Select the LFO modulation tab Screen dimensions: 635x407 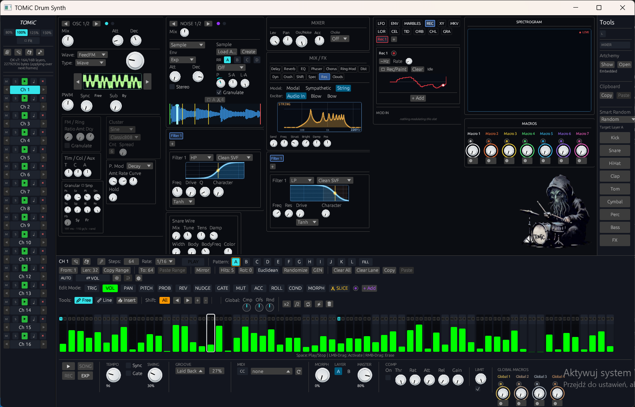[x=381, y=24]
